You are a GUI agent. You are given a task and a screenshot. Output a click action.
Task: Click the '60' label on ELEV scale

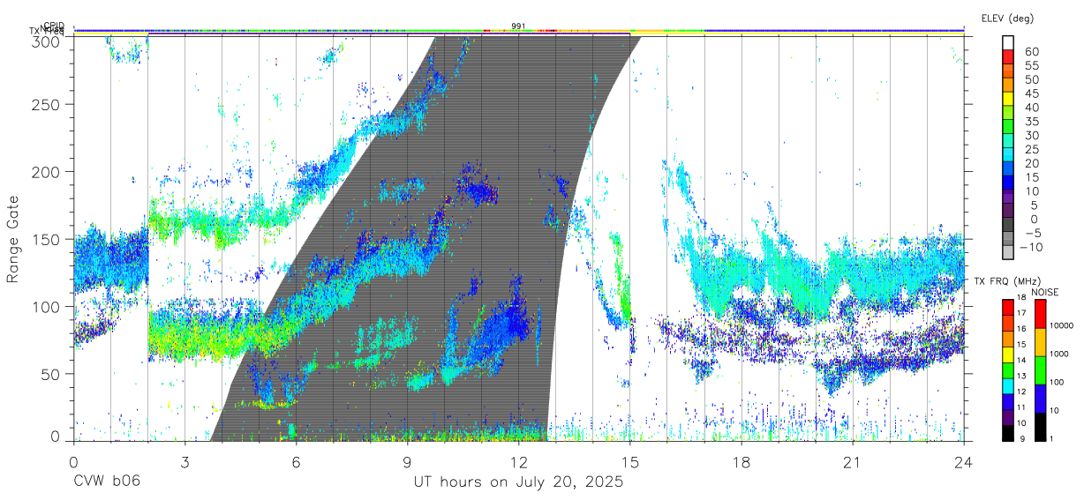1032,52
